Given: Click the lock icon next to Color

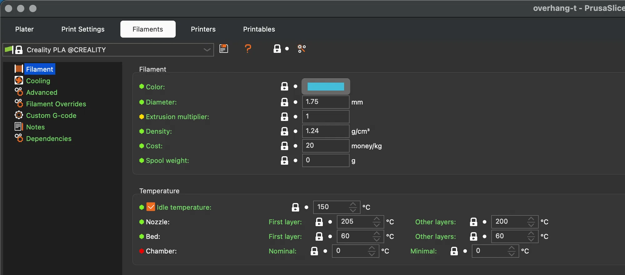Looking at the screenshot, I should pyautogui.click(x=284, y=87).
